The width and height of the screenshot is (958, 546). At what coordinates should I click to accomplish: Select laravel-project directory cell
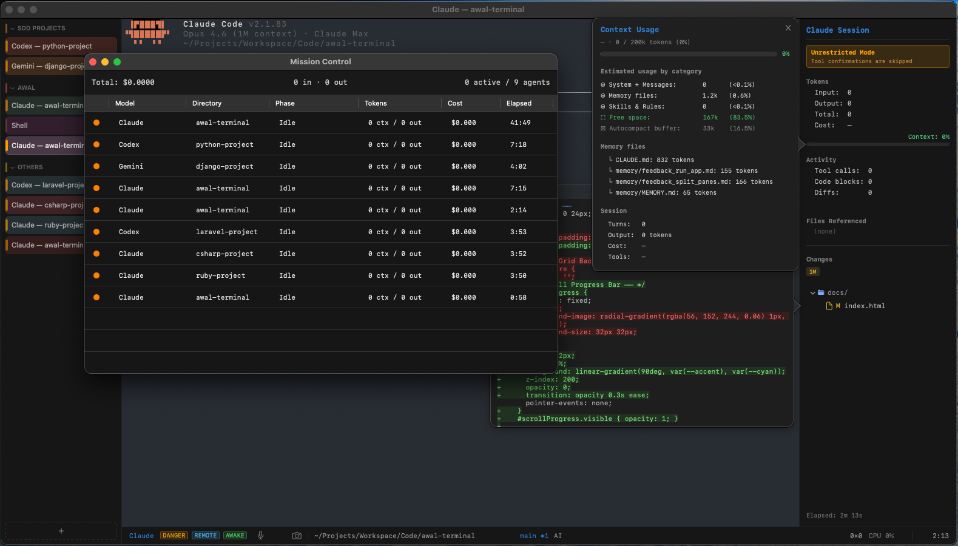point(226,232)
